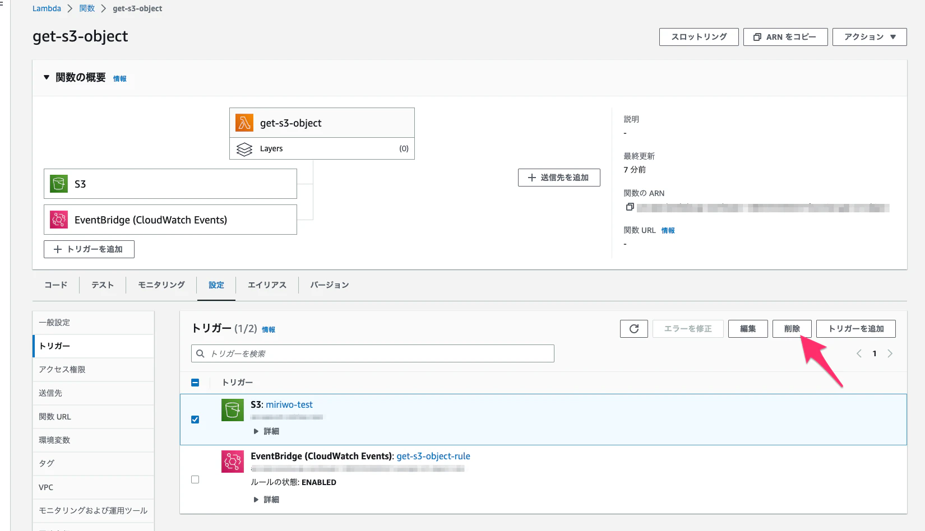
Task: Expand 詳細 under the EventBridge trigger
Action: click(266, 500)
